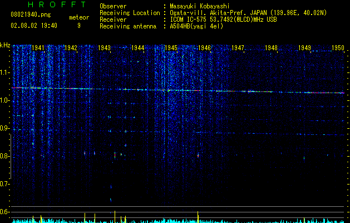Click the 1941 time marker
This screenshot has width=350, height=223.
pos(38,48)
